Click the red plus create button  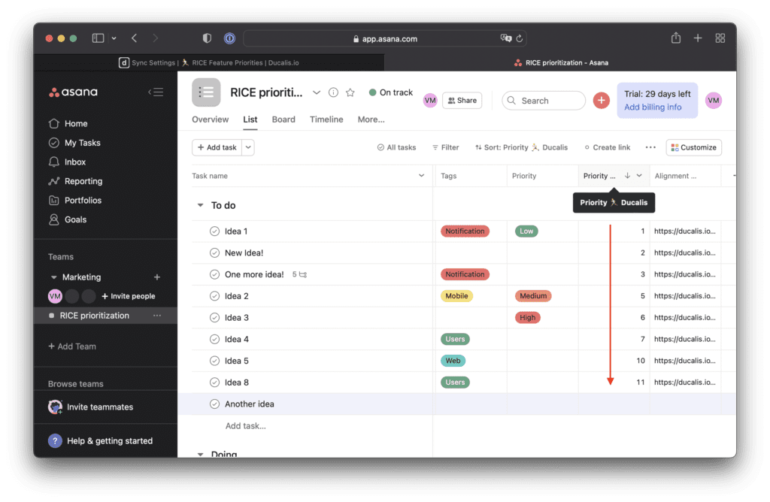(601, 100)
